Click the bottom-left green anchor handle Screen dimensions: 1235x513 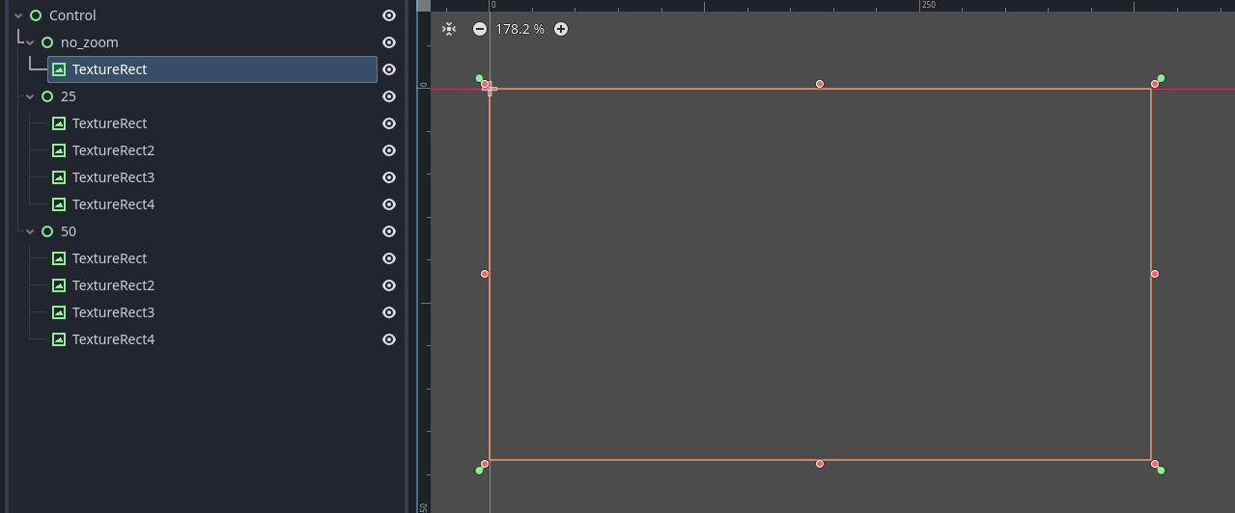(x=479, y=470)
